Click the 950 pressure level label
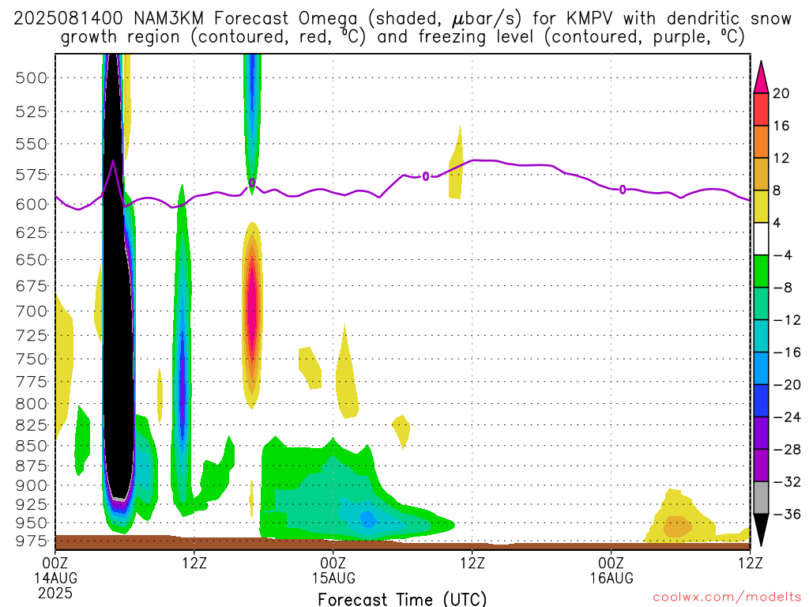The height and width of the screenshot is (607, 809). point(32,523)
